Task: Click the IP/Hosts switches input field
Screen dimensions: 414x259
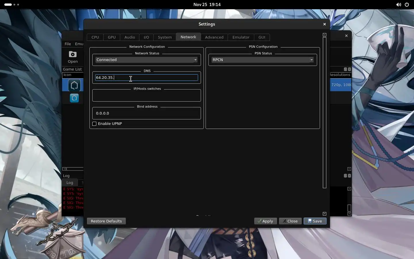Action: pyautogui.click(x=147, y=96)
